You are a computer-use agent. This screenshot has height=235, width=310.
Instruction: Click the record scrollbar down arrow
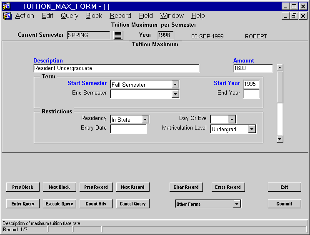tap(280, 139)
